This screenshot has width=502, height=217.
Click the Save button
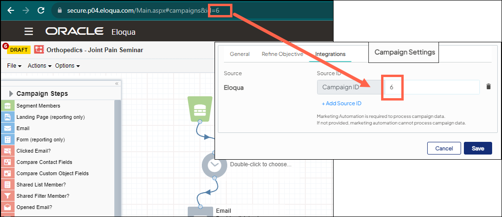(478, 148)
